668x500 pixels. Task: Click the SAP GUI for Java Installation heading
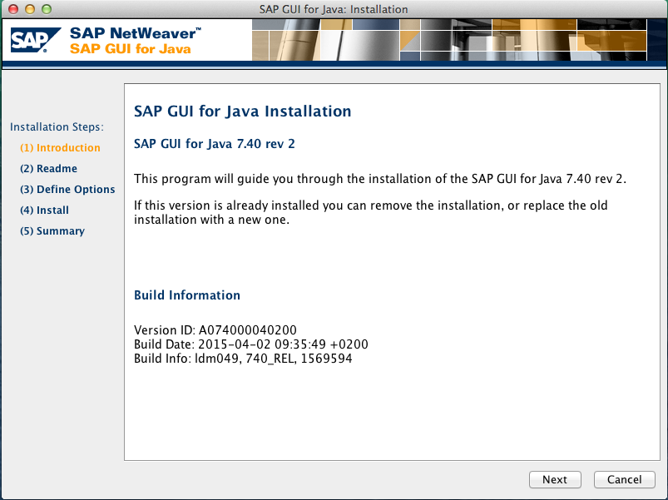click(x=242, y=111)
